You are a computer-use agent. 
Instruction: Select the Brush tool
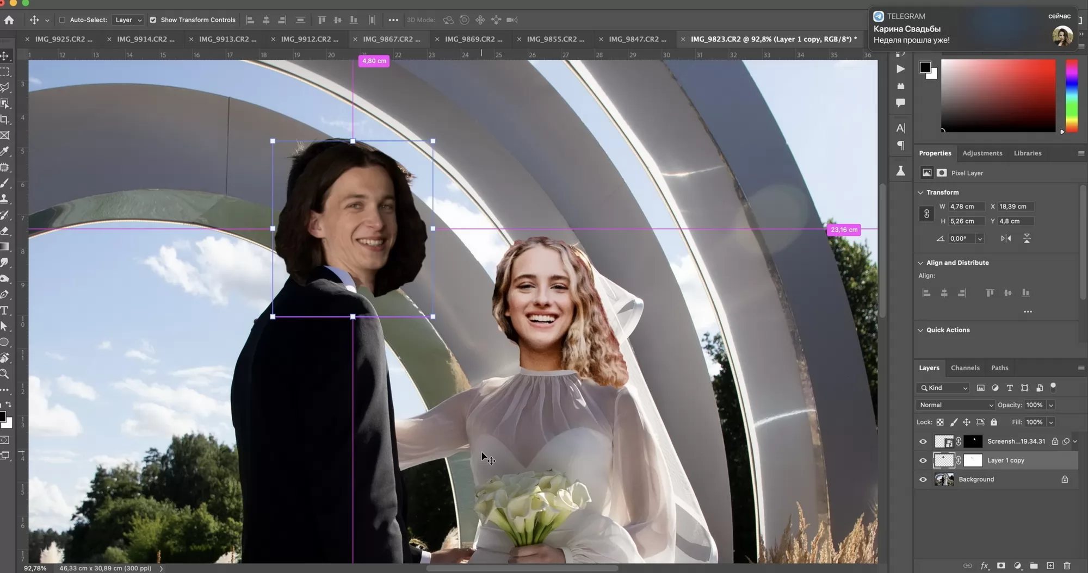[x=5, y=183]
